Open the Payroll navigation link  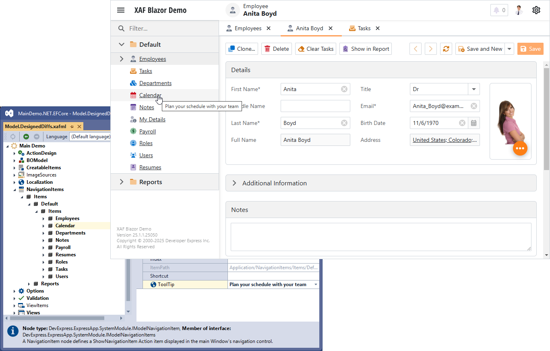tap(147, 131)
